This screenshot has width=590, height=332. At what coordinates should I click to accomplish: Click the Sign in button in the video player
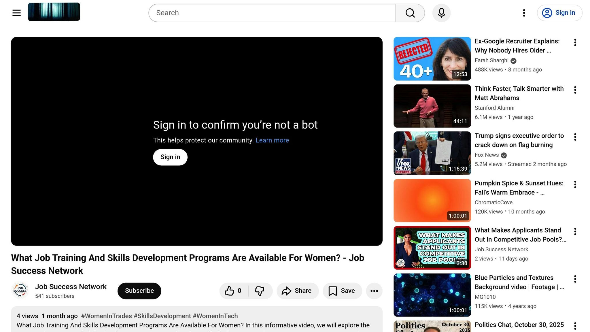point(170,157)
